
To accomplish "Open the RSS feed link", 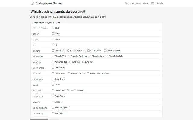I will pos(152,3).
